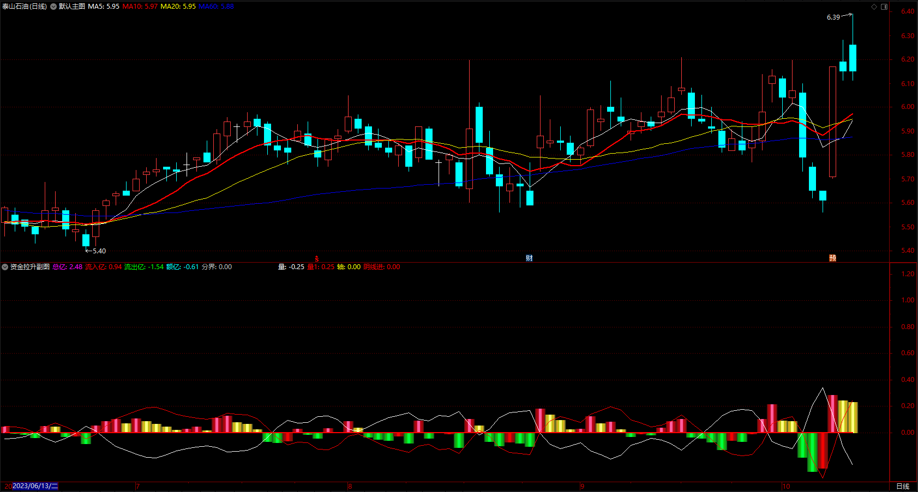Click the 流出亿: -1.54 value

144,267
